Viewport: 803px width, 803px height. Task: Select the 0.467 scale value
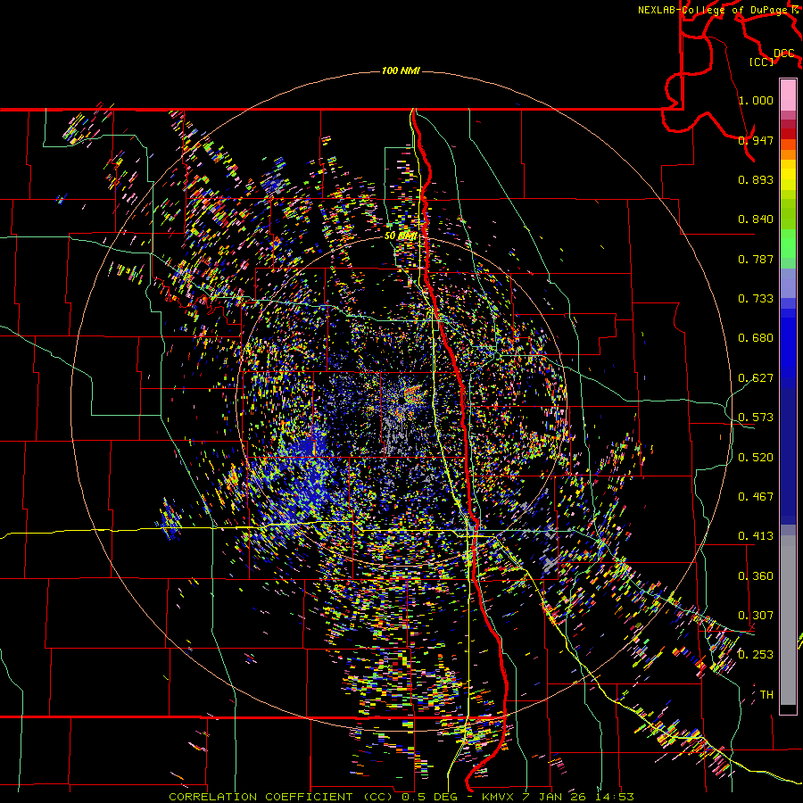tap(756, 496)
